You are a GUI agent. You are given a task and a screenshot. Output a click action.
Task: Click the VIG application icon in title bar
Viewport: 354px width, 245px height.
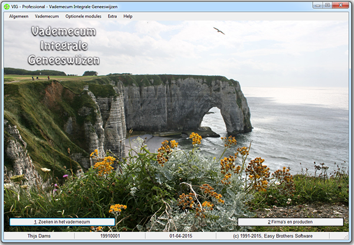pos(6,5)
